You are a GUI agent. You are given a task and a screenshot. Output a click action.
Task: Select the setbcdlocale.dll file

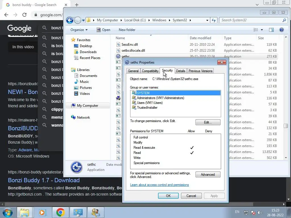tap(133, 51)
